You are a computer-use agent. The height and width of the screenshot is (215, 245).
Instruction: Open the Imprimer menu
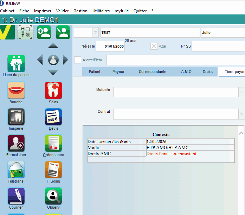tap(43, 11)
